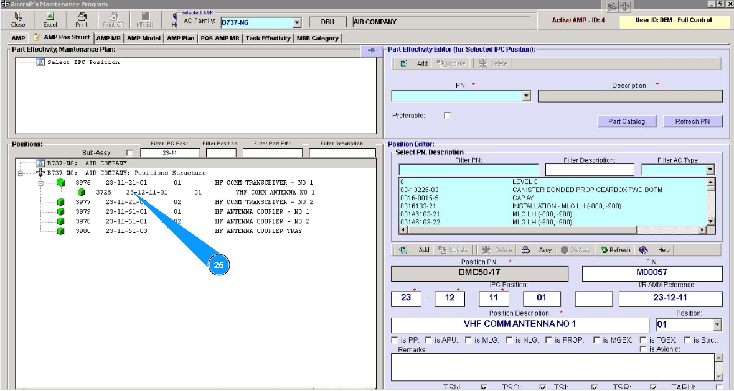Click the Print printer icon
The image size is (734, 391).
82,16
